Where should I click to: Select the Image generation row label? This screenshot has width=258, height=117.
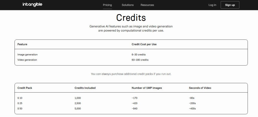point(27,54)
